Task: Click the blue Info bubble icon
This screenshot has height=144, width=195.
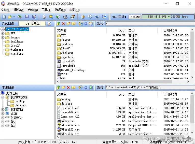Action: (x=90, y=17)
